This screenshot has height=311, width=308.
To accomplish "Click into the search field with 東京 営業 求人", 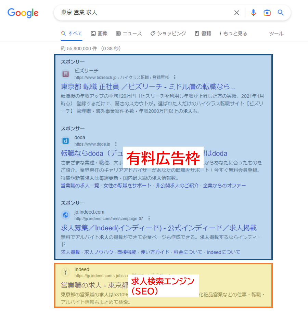I will 145,13.
